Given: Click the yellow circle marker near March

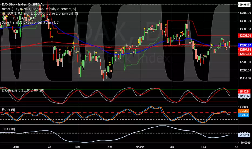Looking at the screenshot, I should click(74, 43).
